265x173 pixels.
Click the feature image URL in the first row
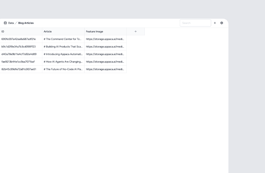point(105,39)
